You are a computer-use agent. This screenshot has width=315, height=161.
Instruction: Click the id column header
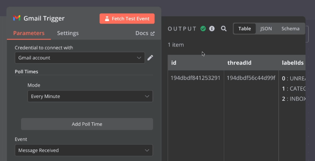pos(174,63)
